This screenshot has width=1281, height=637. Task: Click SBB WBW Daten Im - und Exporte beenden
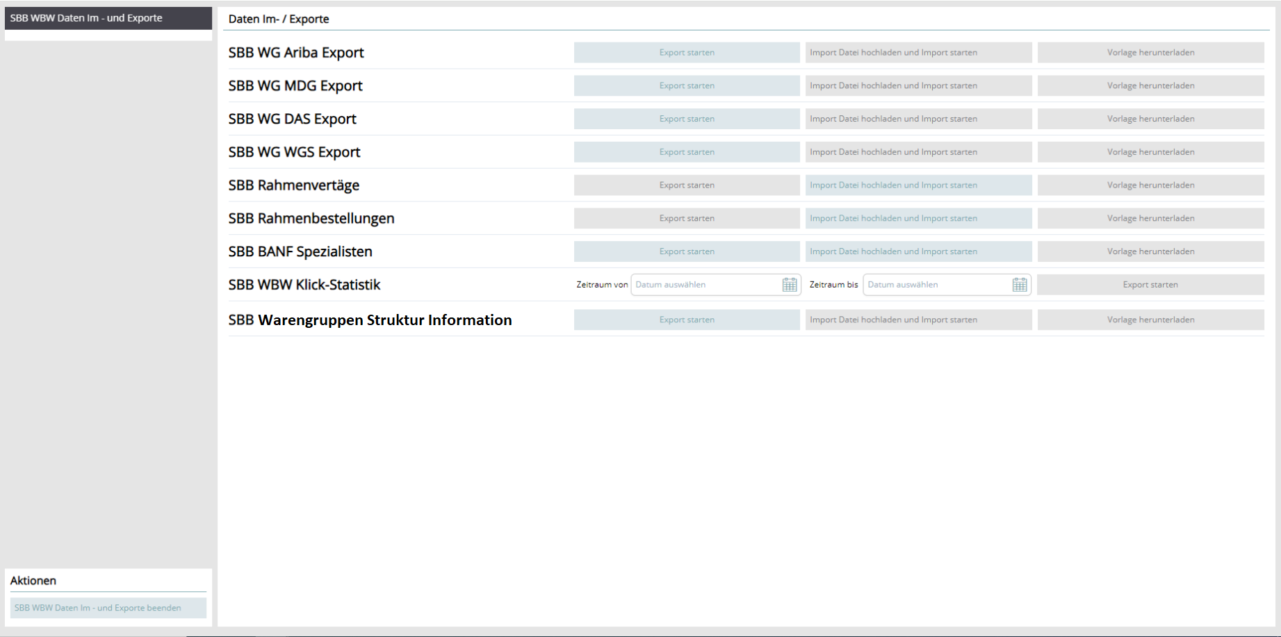click(x=108, y=608)
